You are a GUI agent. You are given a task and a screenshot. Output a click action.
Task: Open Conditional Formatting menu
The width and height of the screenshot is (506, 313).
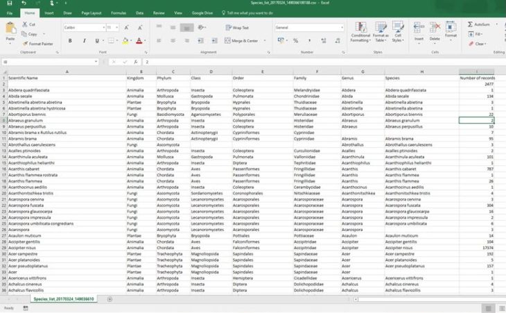coord(360,32)
